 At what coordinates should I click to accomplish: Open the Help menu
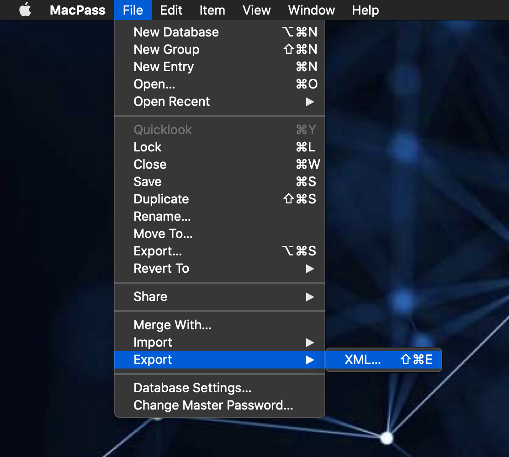[x=365, y=10]
